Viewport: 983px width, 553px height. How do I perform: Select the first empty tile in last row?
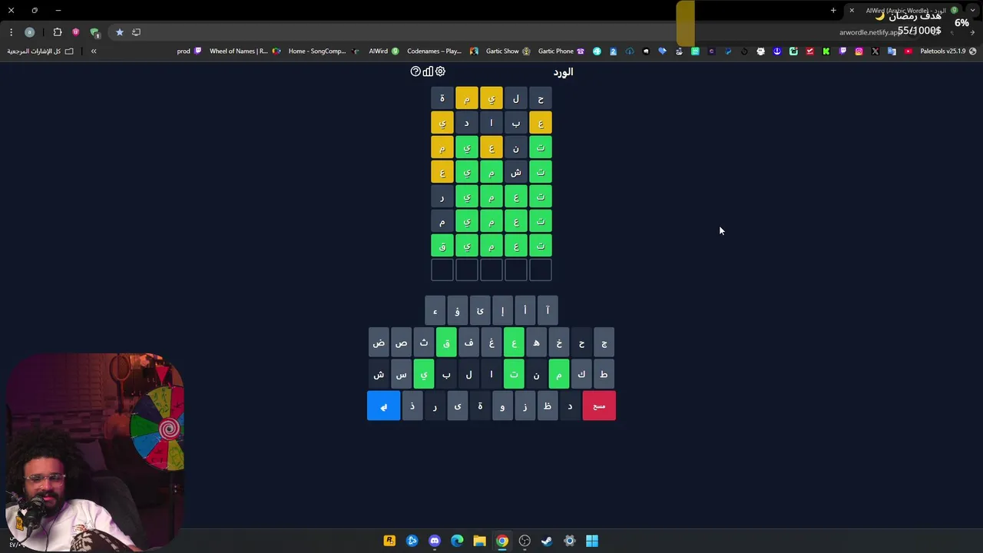click(541, 270)
